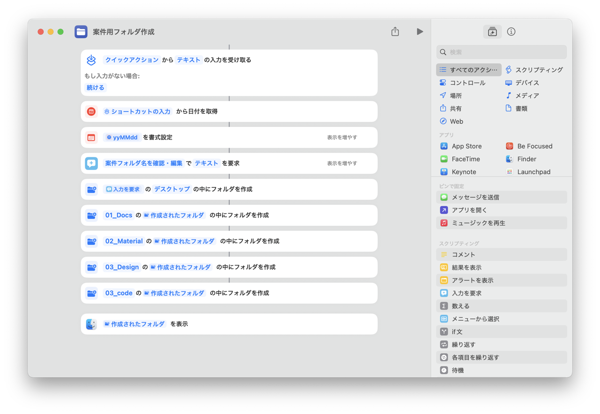Image resolution: width=600 pixels, height=414 pixels.
Task: Change the クイックアクション input source
Action: [x=132, y=60]
